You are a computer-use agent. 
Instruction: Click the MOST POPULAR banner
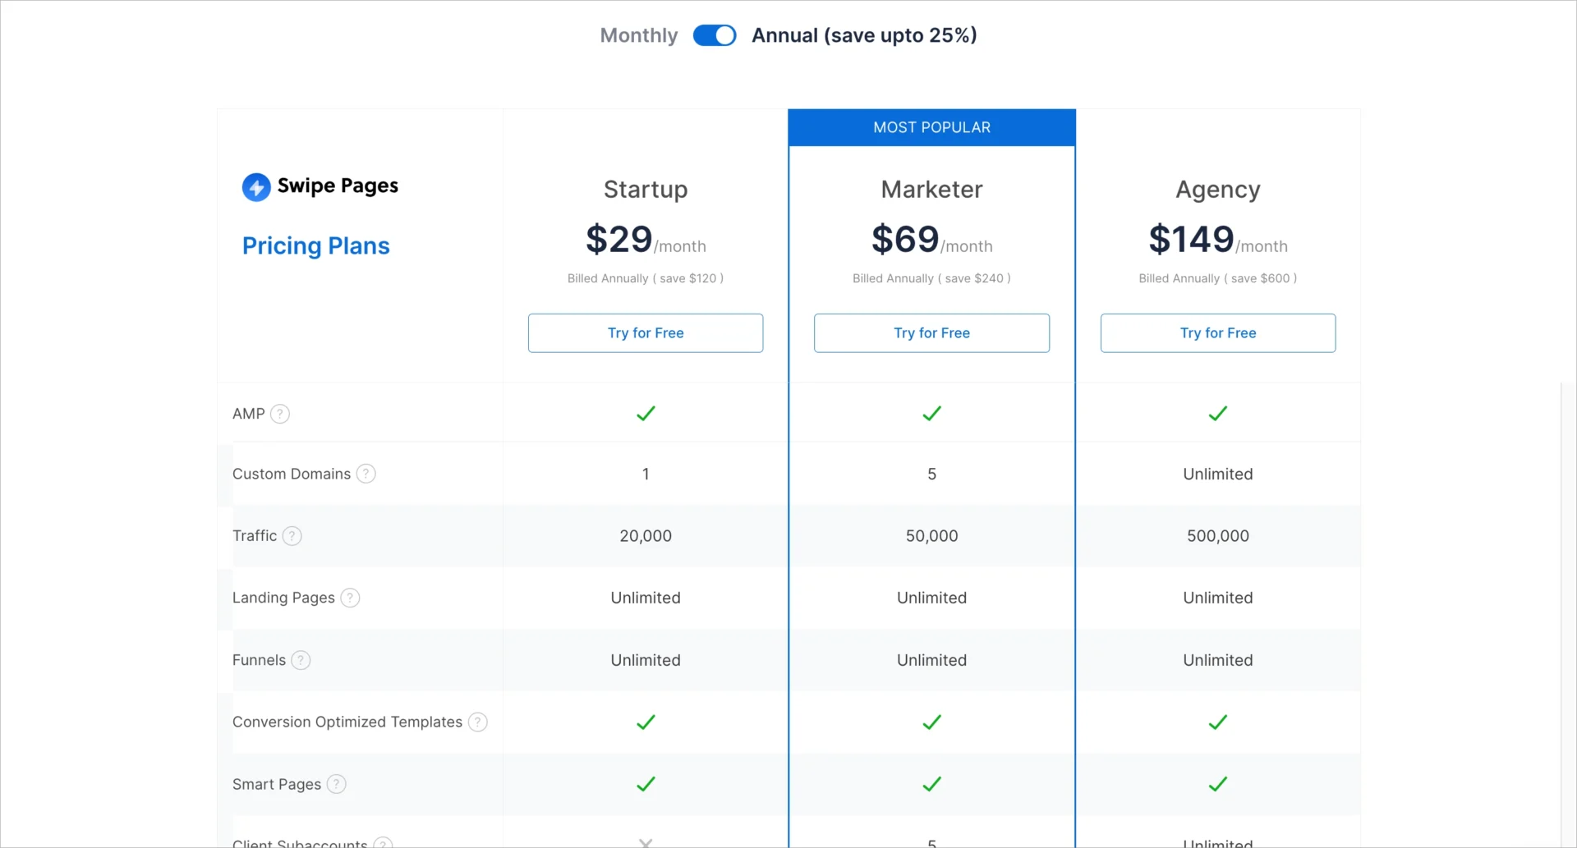tap(931, 127)
